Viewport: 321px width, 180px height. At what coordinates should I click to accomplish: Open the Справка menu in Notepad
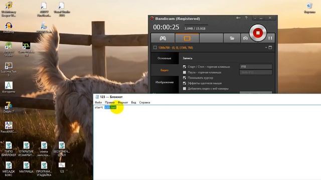[x=144, y=102]
